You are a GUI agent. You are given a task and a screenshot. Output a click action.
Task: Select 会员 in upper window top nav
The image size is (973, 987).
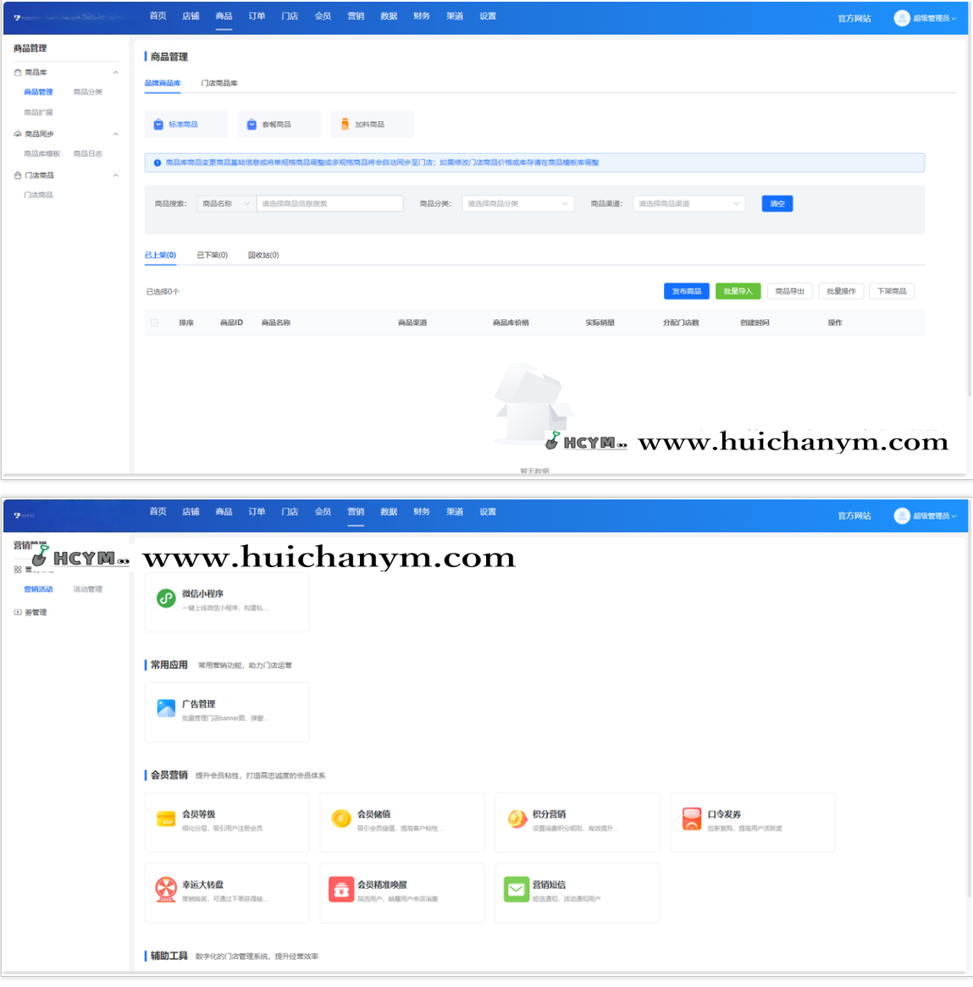(323, 16)
